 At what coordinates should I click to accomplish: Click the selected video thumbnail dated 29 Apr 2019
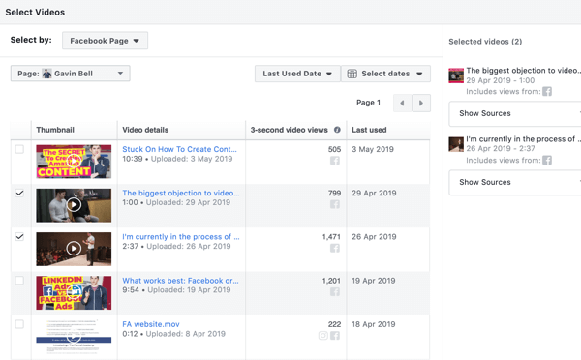pyautogui.click(x=456, y=75)
